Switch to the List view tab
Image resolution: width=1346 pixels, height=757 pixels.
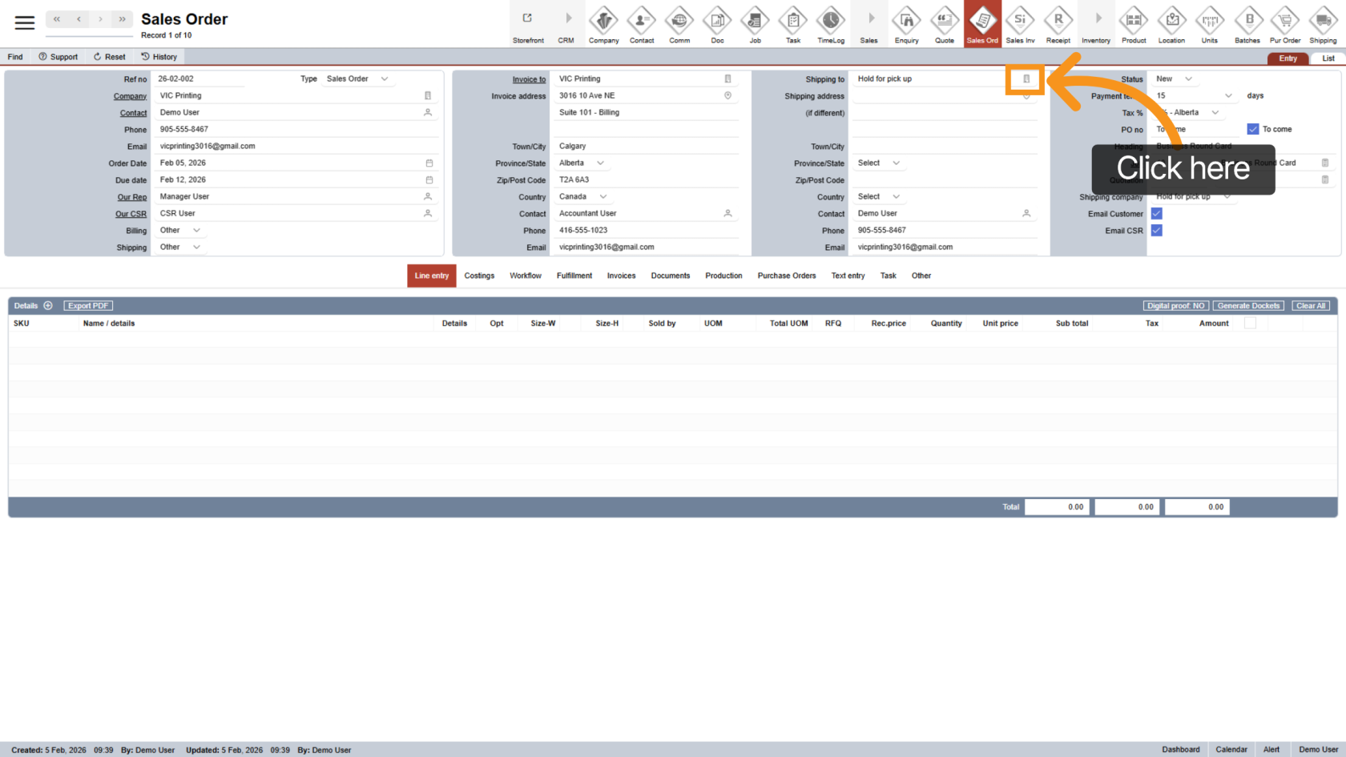click(1328, 58)
